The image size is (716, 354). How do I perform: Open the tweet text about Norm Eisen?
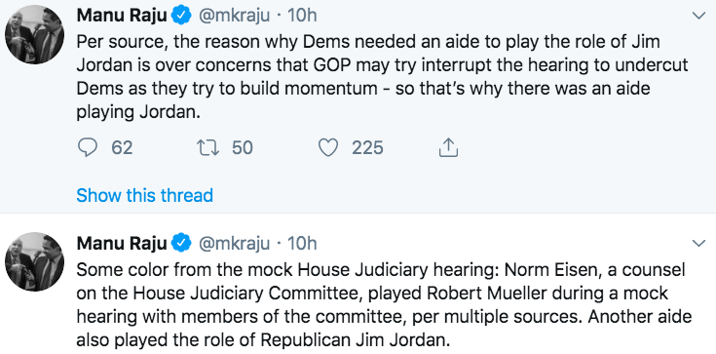(384, 305)
